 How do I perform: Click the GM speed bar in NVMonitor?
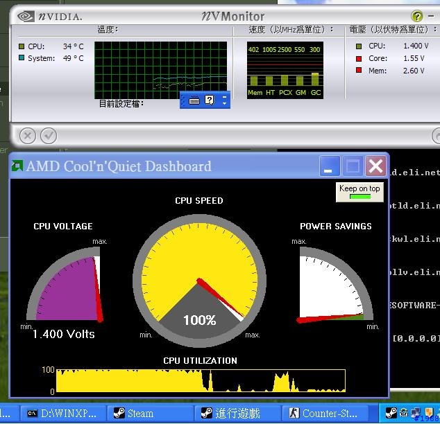coord(300,80)
